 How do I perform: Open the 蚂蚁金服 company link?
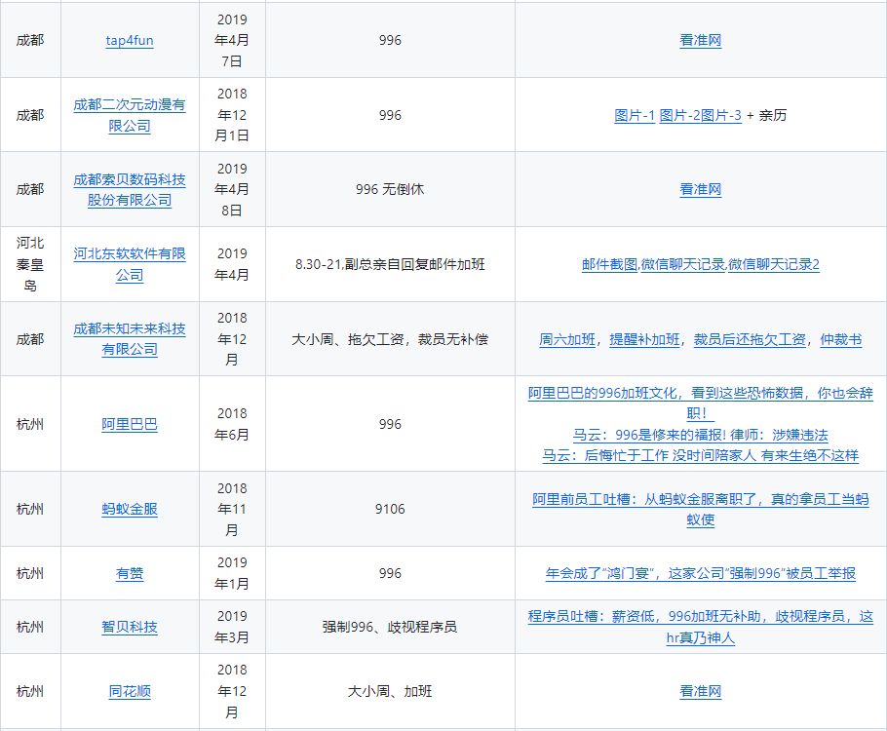pyautogui.click(x=130, y=509)
